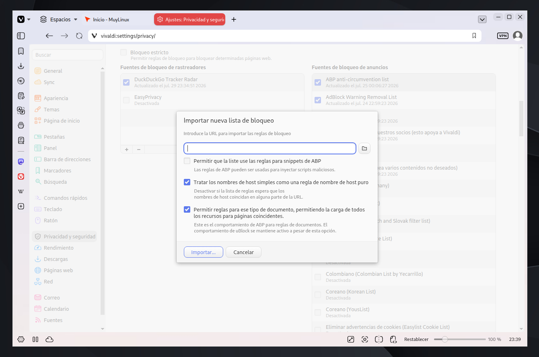Open settings gear in status bar
Screen dimensions: 539x357
(x=21, y=339)
